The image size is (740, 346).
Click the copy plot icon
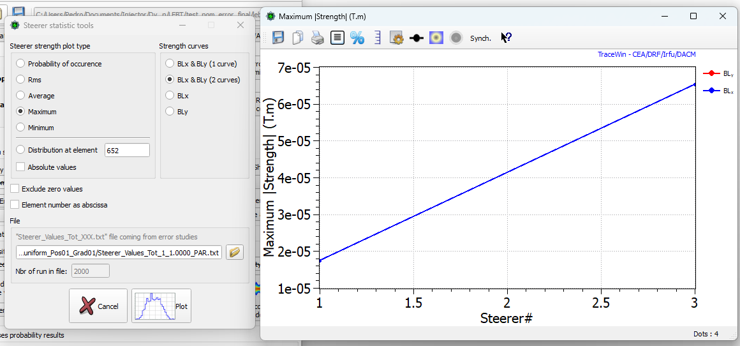pyautogui.click(x=297, y=38)
